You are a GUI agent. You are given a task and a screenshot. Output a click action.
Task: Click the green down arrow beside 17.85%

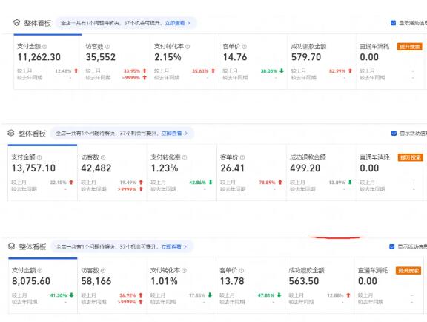click(210, 295)
